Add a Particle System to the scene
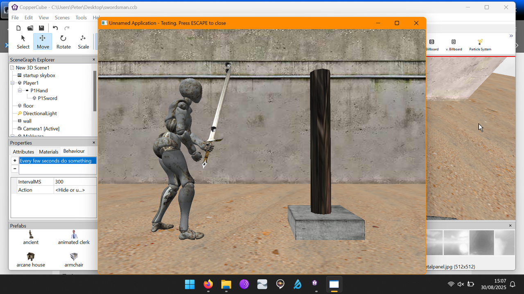524x294 pixels. (x=480, y=43)
